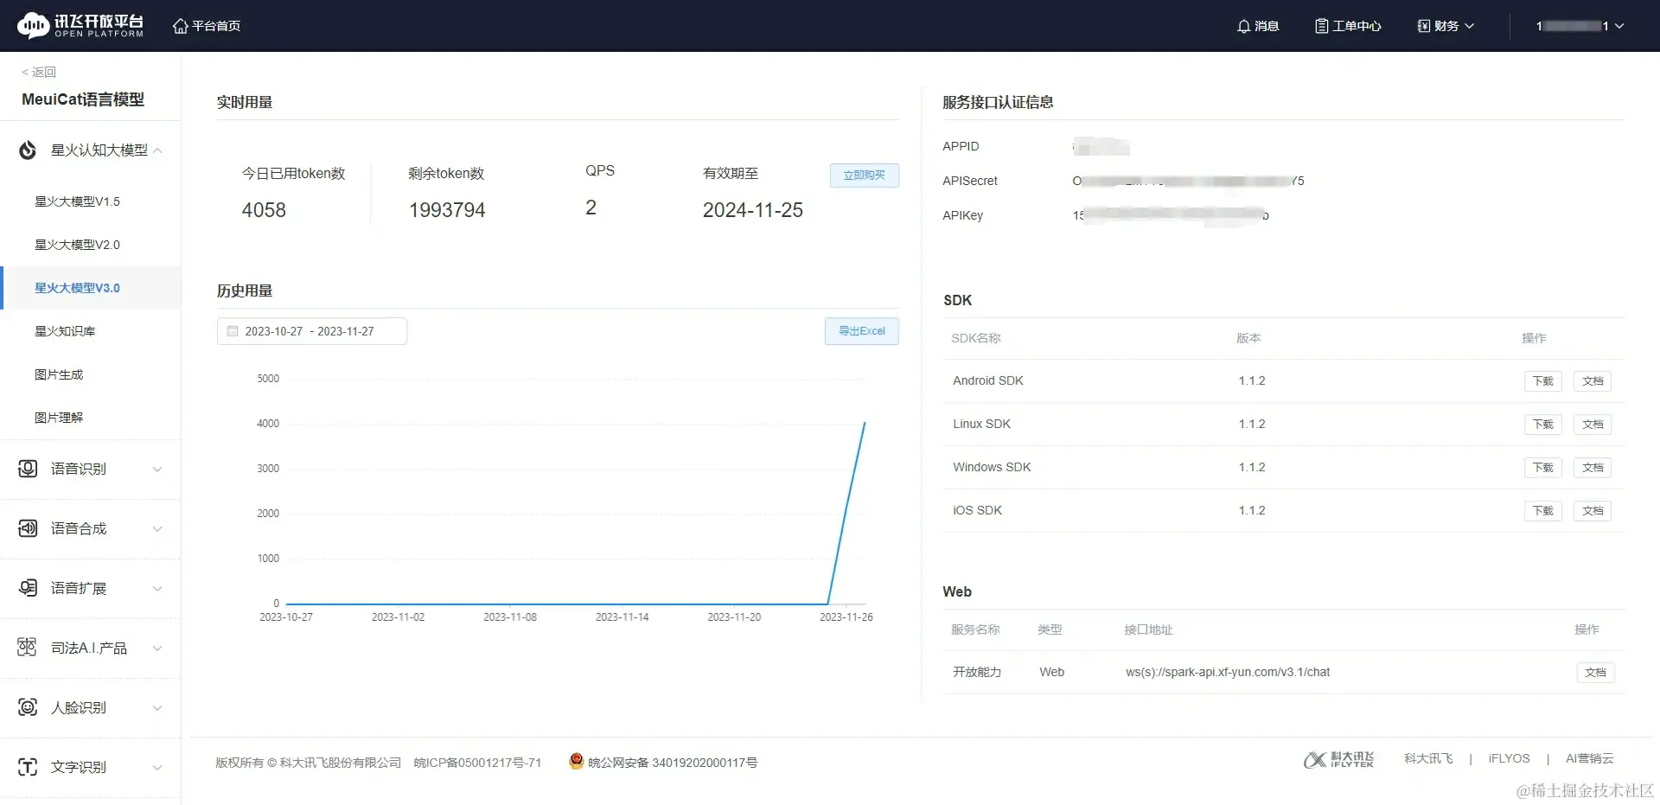Expand the 语音合成 section chevron
The image size is (1660, 805).
pos(157,529)
